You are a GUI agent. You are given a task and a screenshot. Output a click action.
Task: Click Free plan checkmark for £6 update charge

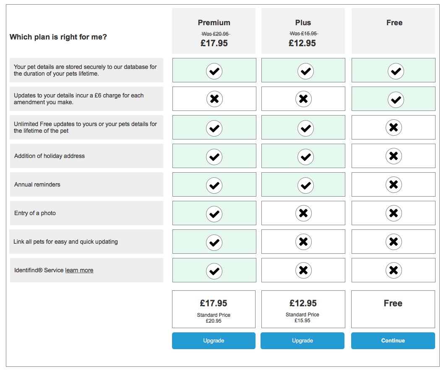tap(396, 100)
